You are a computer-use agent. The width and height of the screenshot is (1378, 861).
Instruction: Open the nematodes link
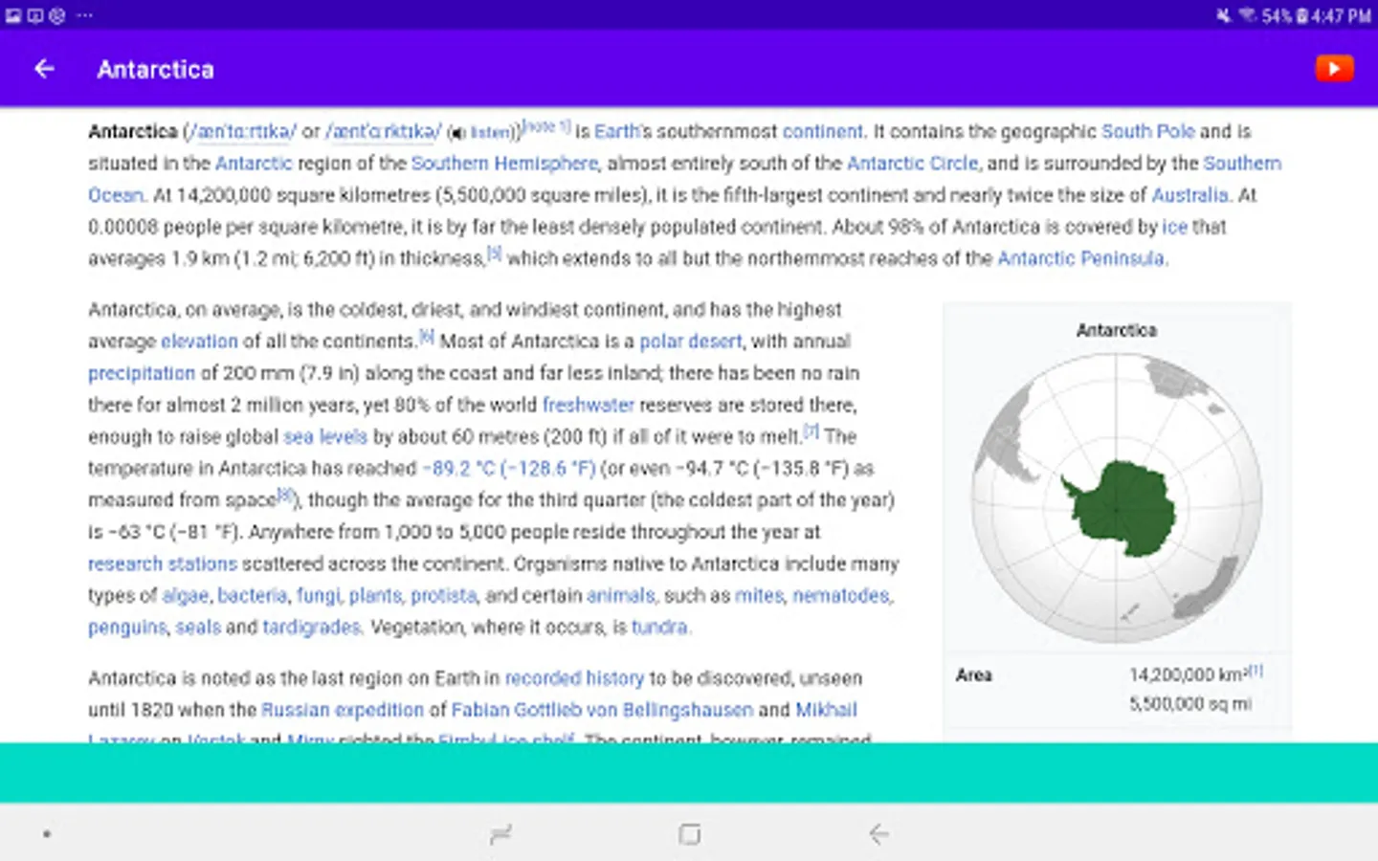pos(841,595)
